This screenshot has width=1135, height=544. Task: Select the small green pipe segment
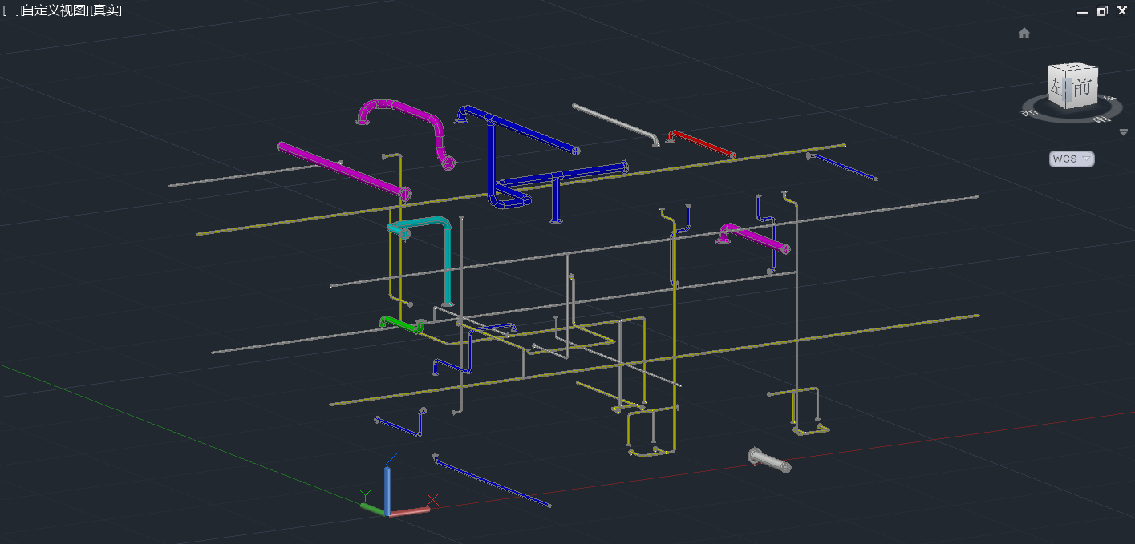[402, 324]
